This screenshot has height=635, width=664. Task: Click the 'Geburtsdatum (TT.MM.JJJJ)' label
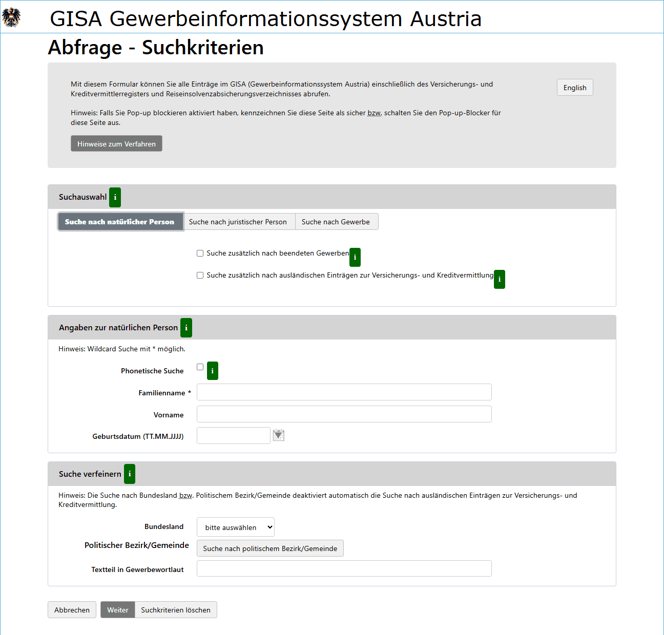[x=138, y=436]
